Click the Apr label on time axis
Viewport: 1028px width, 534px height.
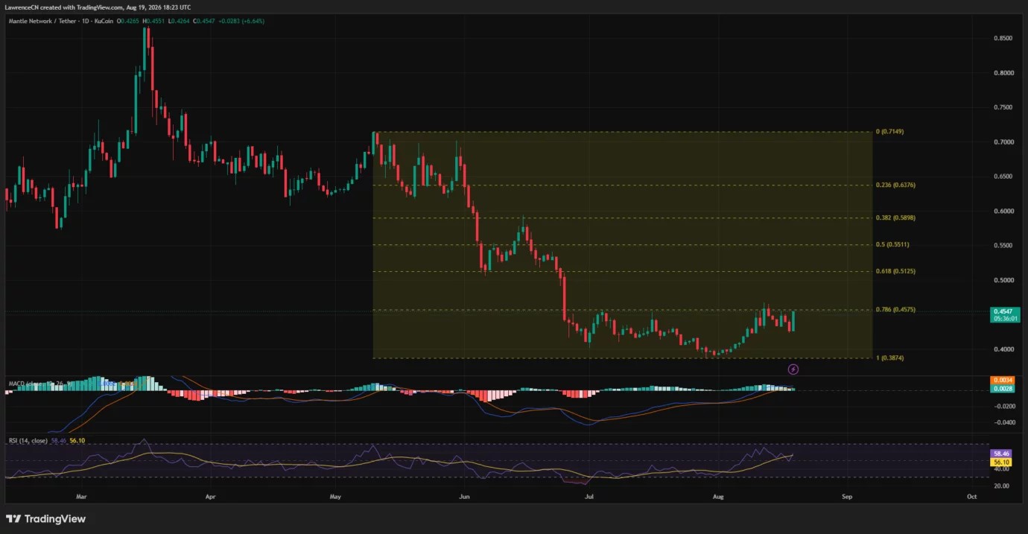click(x=210, y=495)
